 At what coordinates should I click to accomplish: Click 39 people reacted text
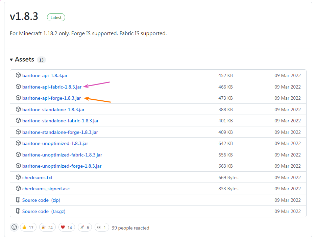(130, 228)
